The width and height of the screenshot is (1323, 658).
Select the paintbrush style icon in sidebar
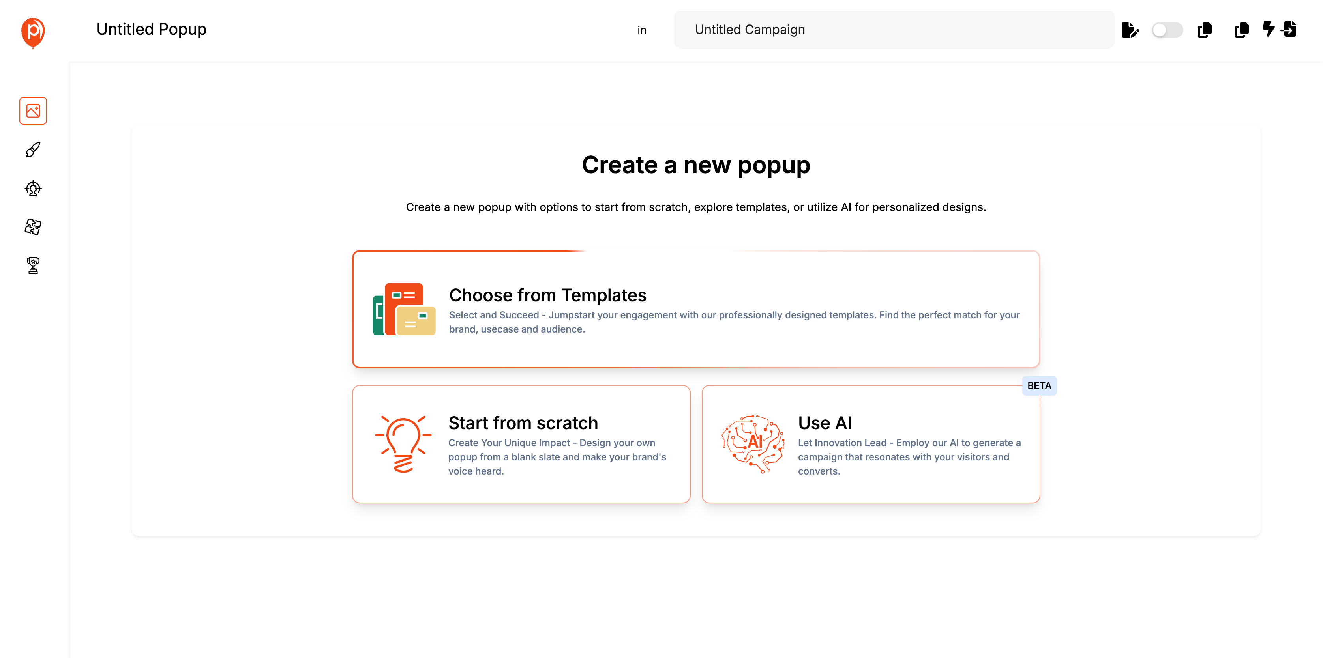tap(33, 150)
